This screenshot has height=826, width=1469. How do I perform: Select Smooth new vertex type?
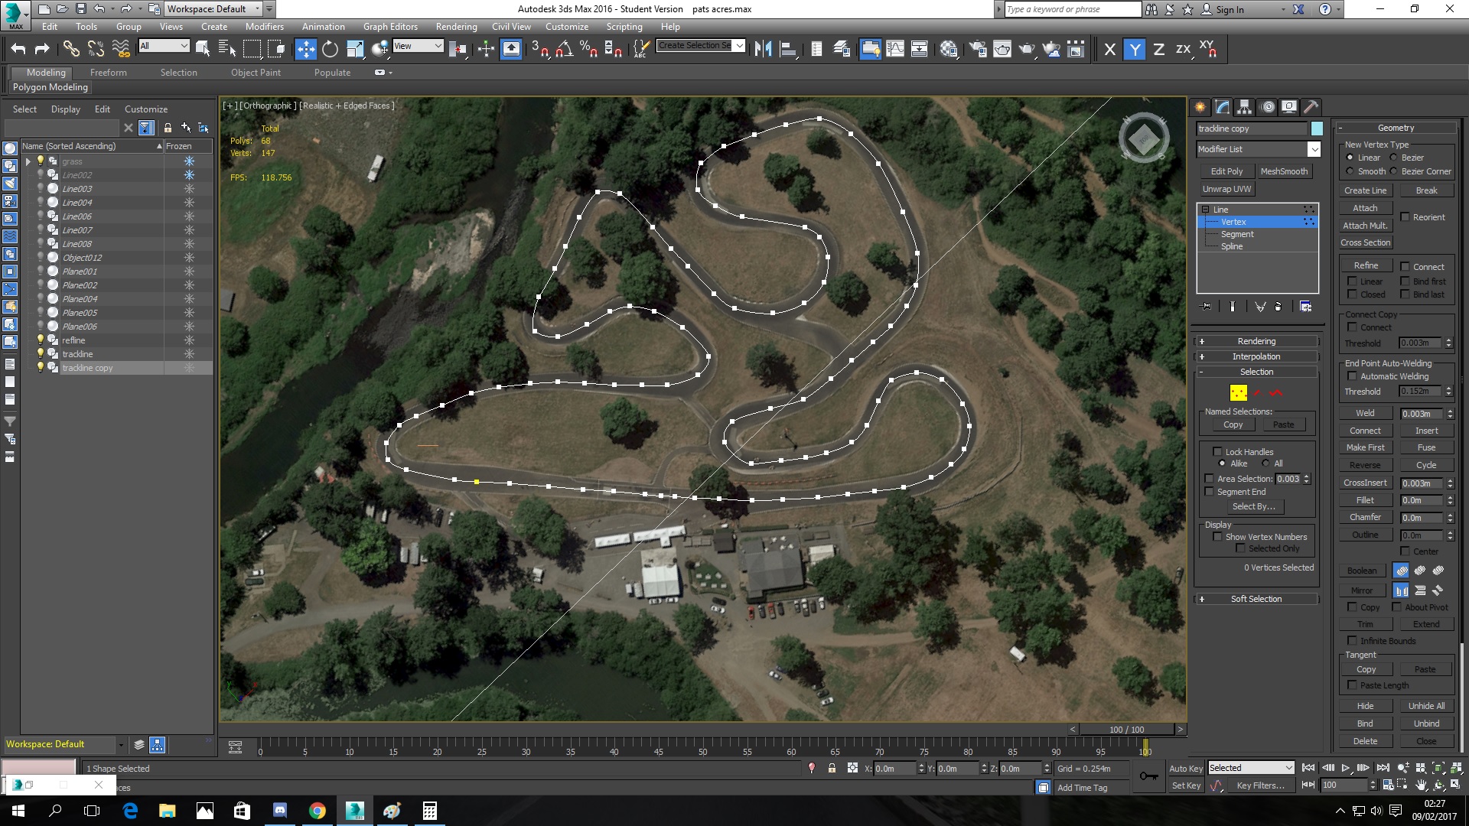[x=1350, y=171]
